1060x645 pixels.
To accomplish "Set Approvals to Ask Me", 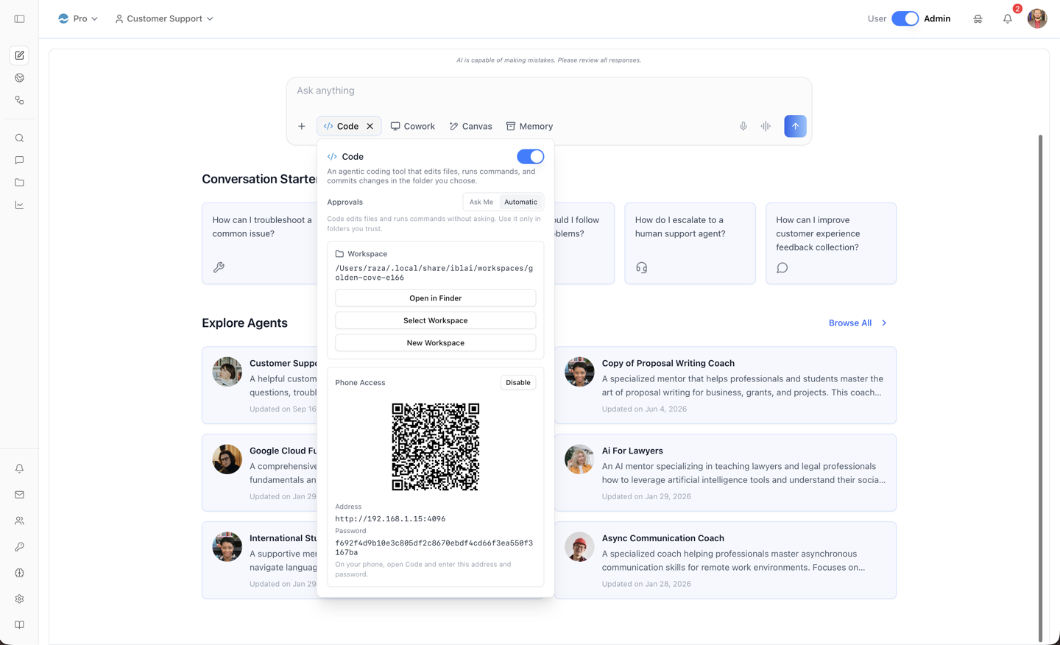I will [x=481, y=202].
